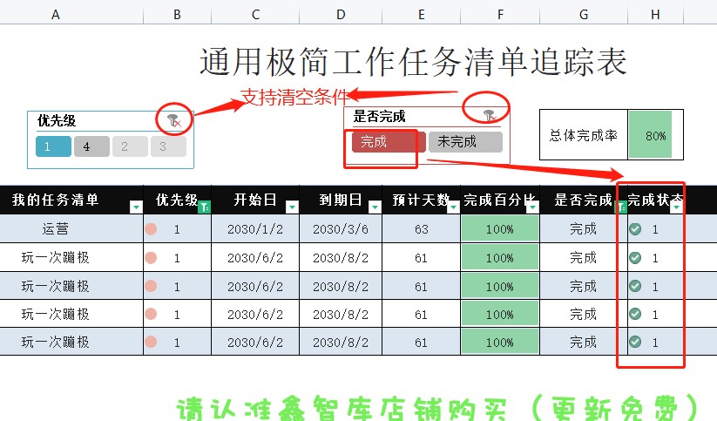Viewport: 717px width, 421px height.
Task: Select priority 1 in the 优先级 slicer
Action: pos(53,146)
